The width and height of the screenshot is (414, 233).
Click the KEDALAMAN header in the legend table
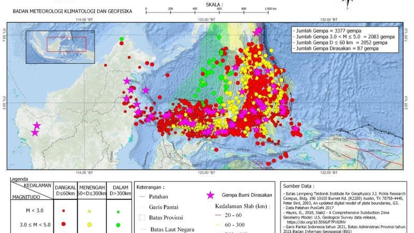click(x=37, y=185)
